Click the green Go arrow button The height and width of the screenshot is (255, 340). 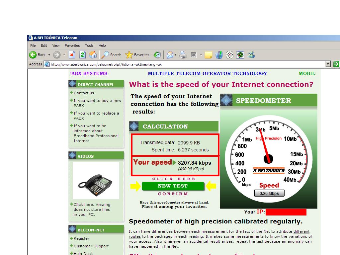pyautogui.click(x=336, y=64)
